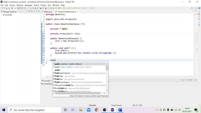This screenshot has width=201, height=113.
Task: Click the Save toolbar icon
Action: point(7,8)
